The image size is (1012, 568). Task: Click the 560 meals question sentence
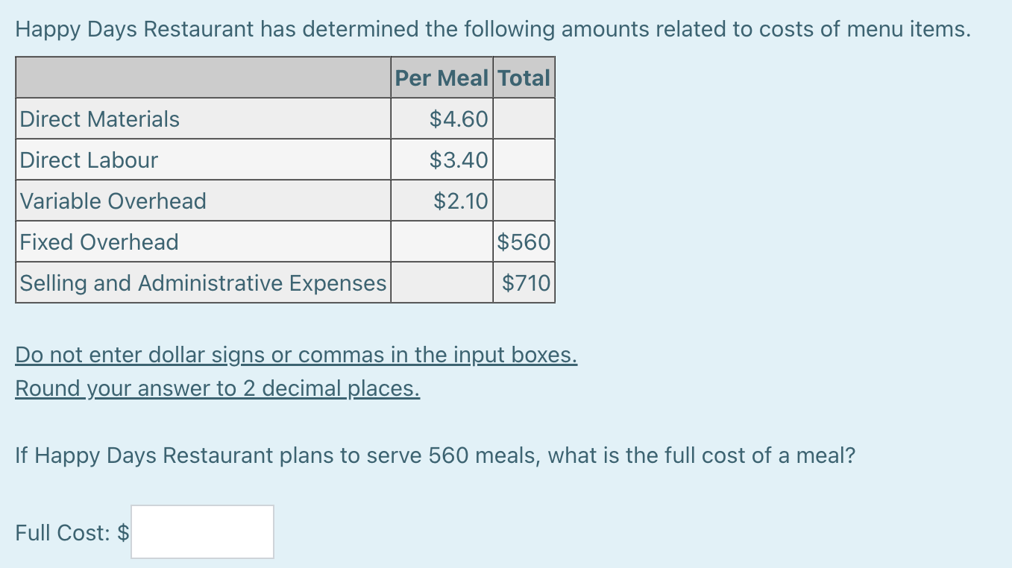[x=436, y=455]
